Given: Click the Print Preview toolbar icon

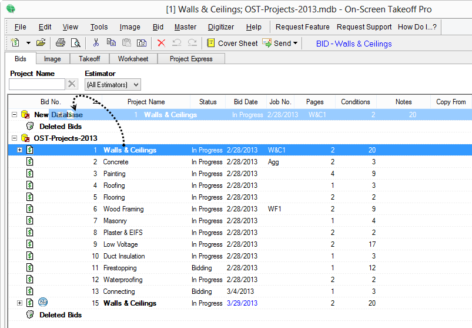Looking at the screenshot, I should 75,43.
